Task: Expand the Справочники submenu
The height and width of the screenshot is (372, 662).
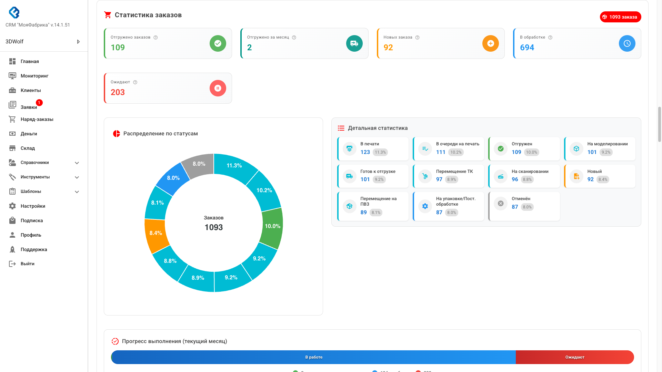Action: coord(77,163)
